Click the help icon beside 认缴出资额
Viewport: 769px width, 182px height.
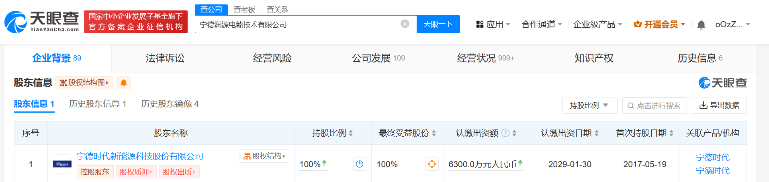(505, 133)
